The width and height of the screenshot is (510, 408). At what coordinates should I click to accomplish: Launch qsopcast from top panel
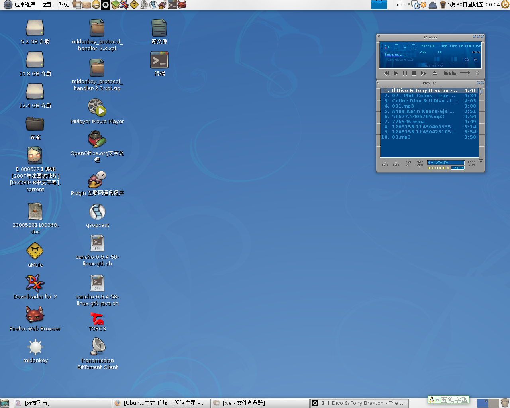tap(153, 5)
